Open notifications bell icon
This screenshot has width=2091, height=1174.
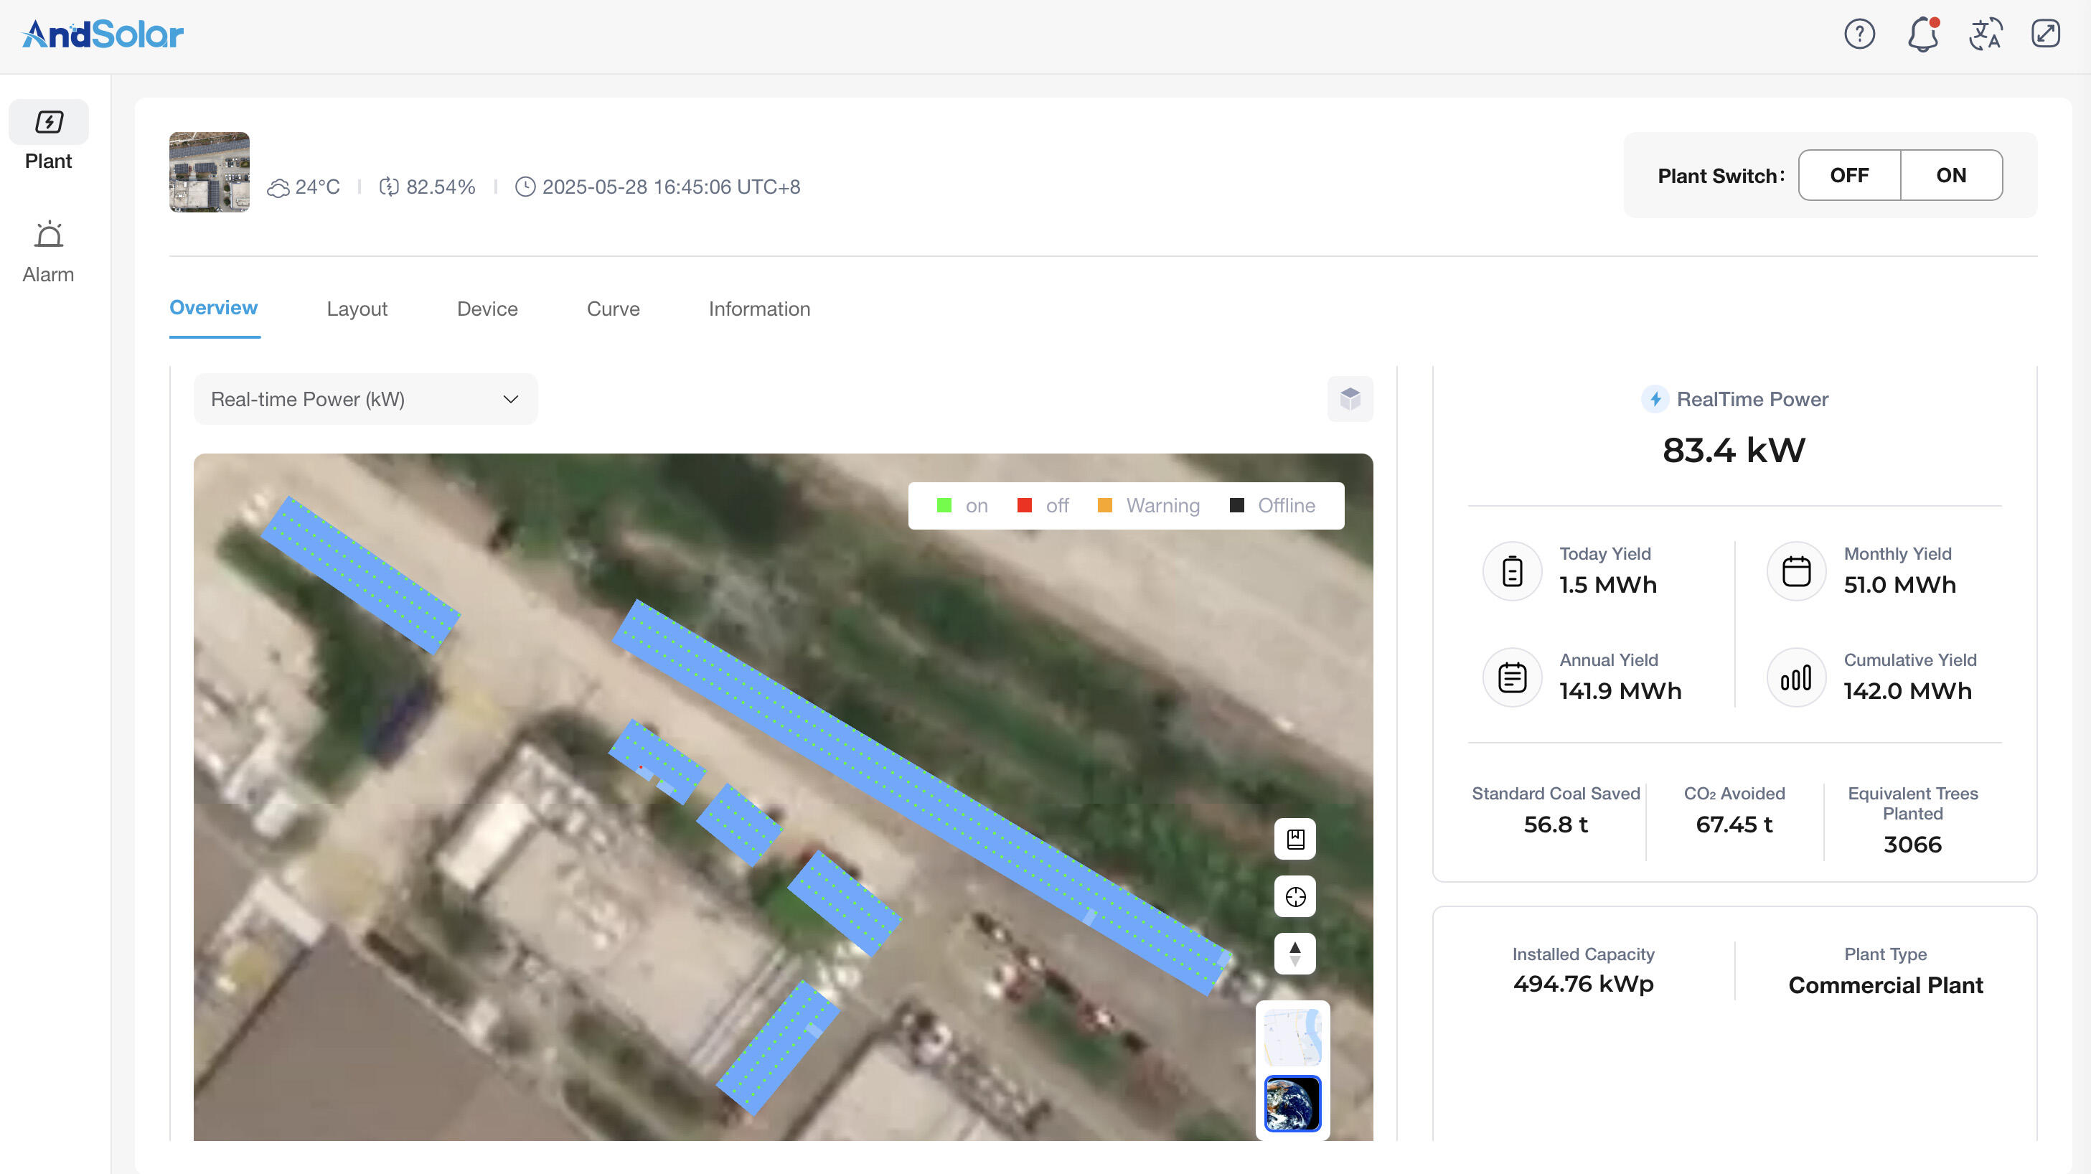[x=1922, y=34]
